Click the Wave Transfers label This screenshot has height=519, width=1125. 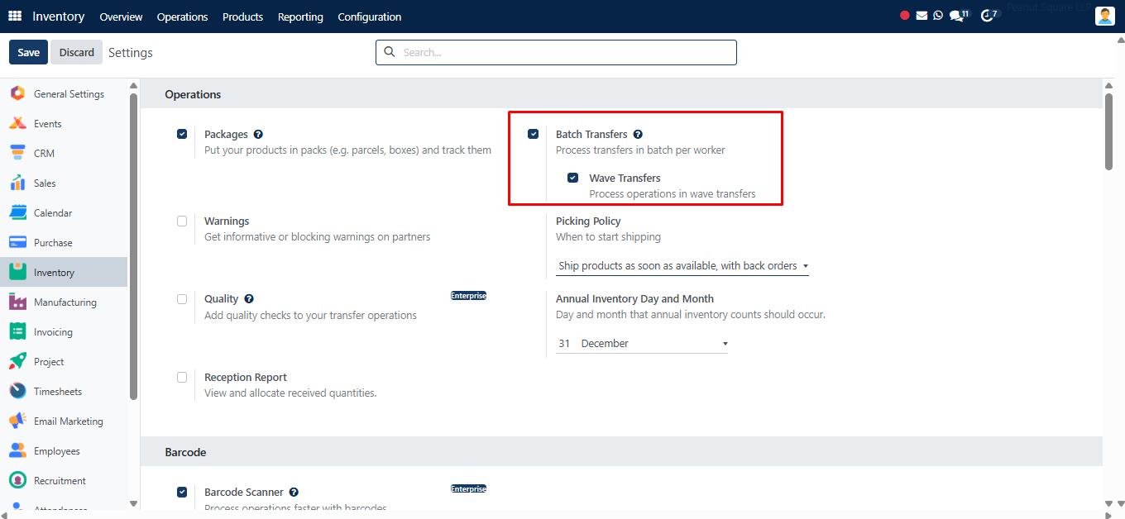point(625,178)
